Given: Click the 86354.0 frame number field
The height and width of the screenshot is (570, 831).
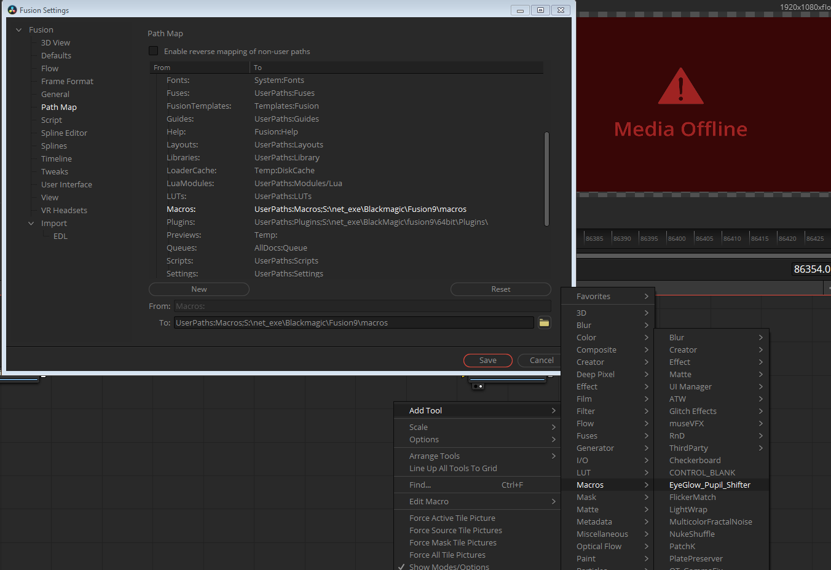Looking at the screenshot, I should (x=811, y=269).
